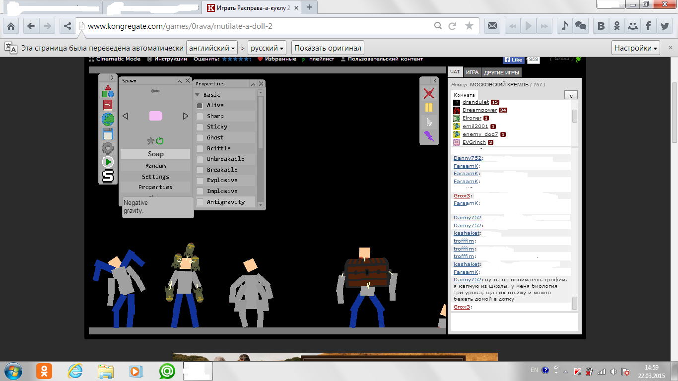Open translation Настройки dropdown

click(637, 48)
